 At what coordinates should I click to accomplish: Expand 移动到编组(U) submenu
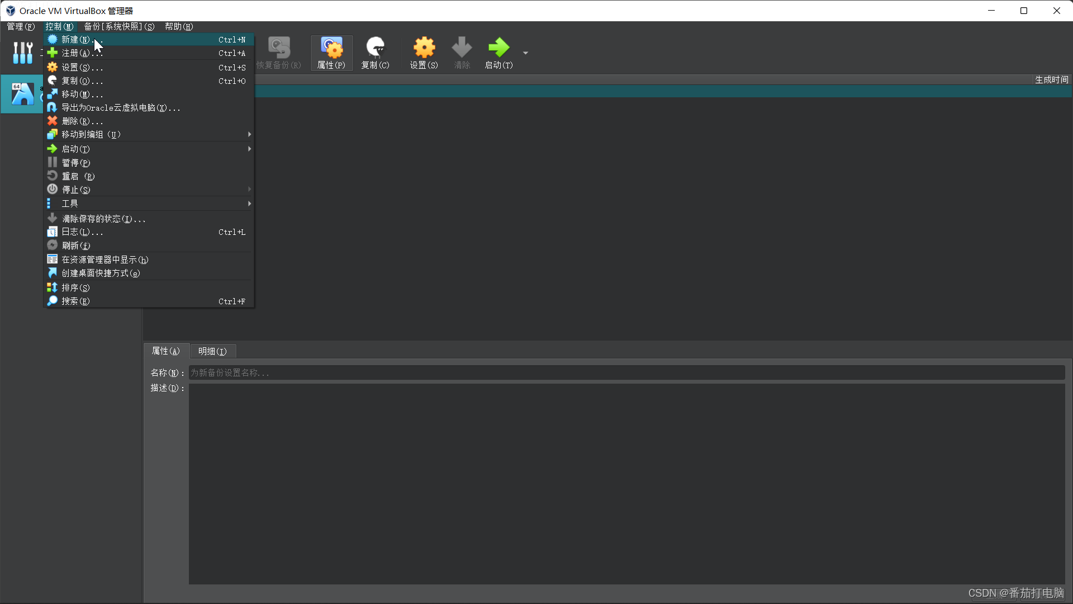coord(149,135)
